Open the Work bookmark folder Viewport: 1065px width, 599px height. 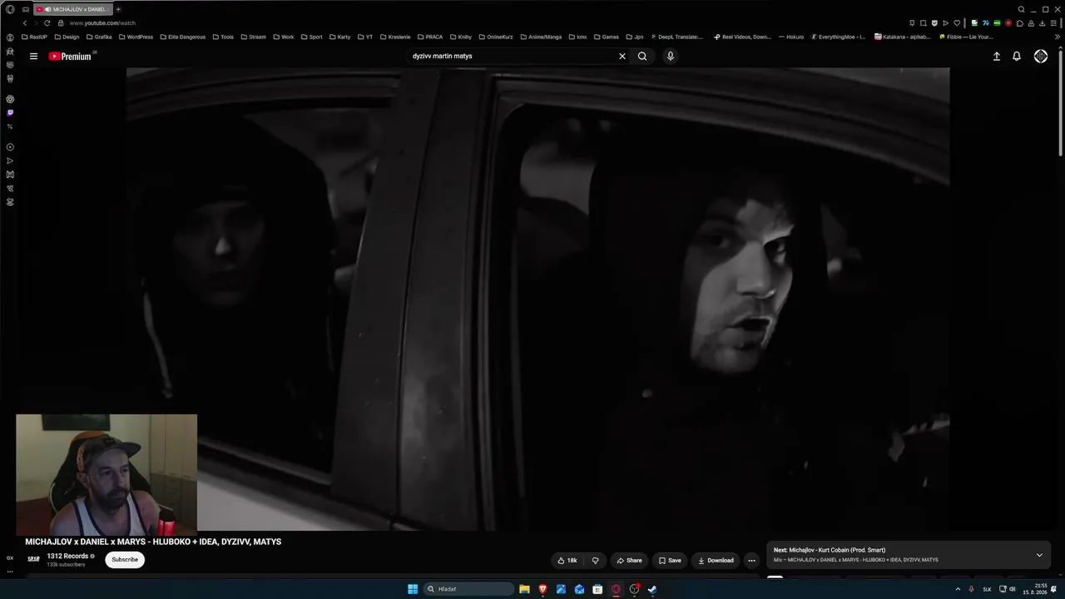coord(283,37)
